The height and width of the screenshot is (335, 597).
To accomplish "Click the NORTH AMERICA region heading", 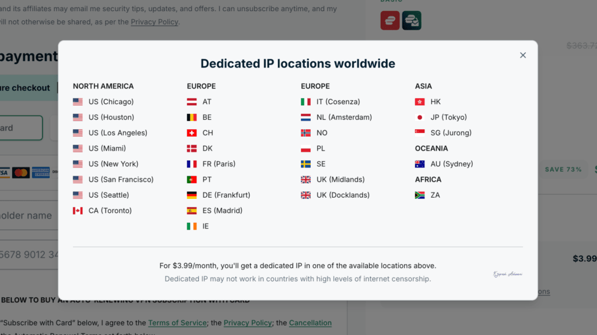I will (x=103, y=86).
